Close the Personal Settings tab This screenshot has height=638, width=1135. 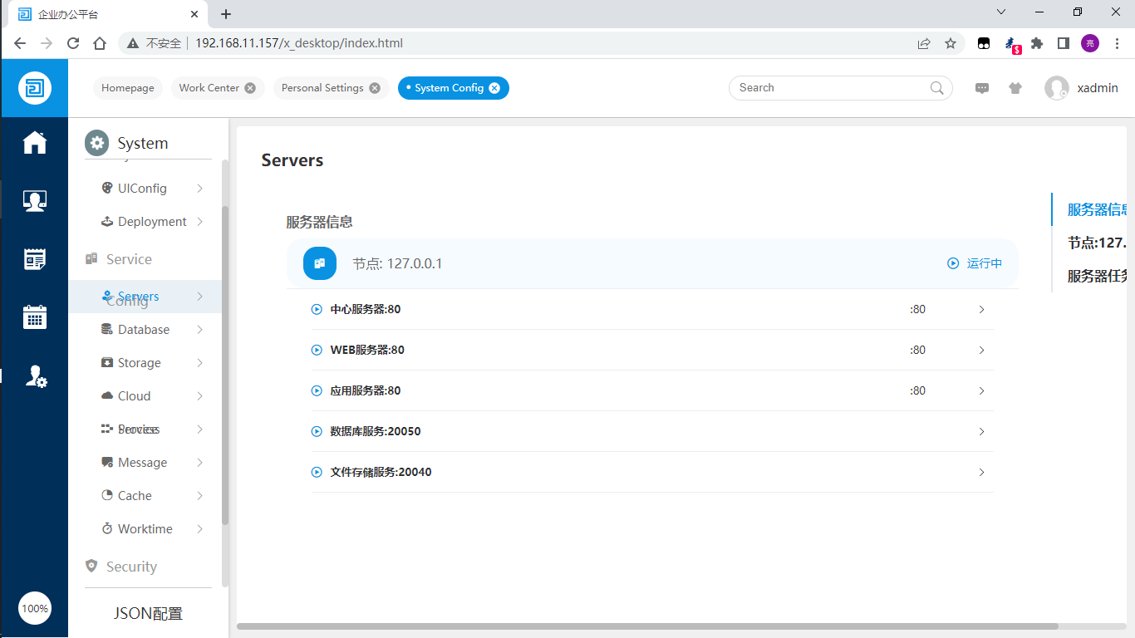coord(375,88)
